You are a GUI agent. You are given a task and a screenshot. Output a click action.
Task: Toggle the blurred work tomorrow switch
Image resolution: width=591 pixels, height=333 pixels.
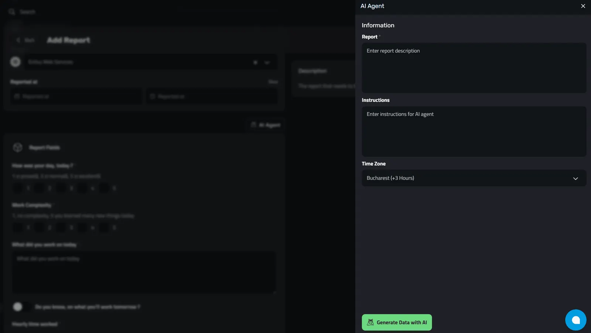tap(22, 306)
